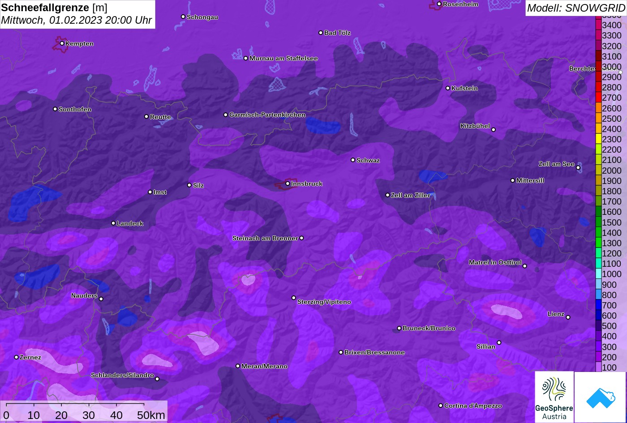
Task: Click the Sillian label
Action: click(x=486, y=346)
